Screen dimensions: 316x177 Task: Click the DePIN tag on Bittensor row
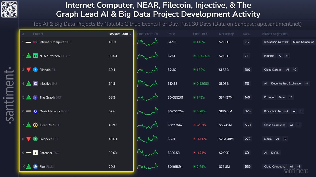275,153
